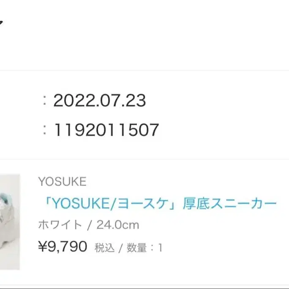Click the 数量：1 quantity label
Screen dimensions: 289x289
pyautogui.click(x=144, y=247)
